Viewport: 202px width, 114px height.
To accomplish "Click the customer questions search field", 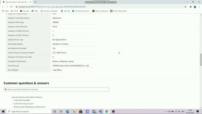I will tap(56, 89).
